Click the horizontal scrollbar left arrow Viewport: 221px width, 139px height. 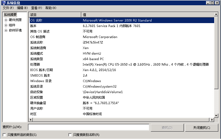coord(31,120)
